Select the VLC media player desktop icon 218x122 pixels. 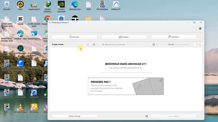point(20,108)
